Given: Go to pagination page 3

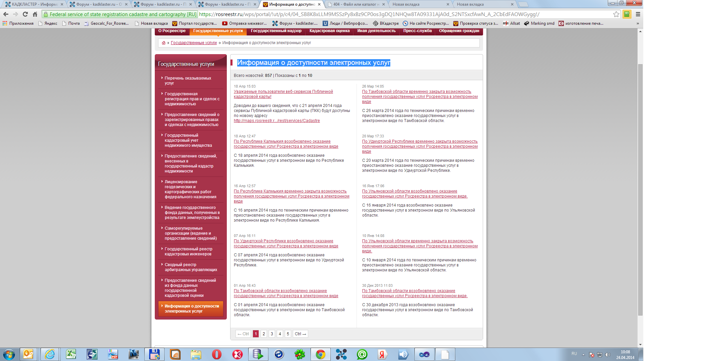Looking at the screenshot, I should [272, 334].
